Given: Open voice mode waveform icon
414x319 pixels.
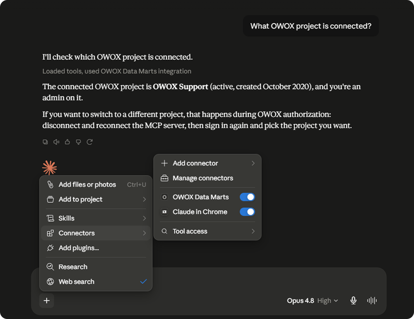Looking at the screenshot, I should (x=372, y=300).
